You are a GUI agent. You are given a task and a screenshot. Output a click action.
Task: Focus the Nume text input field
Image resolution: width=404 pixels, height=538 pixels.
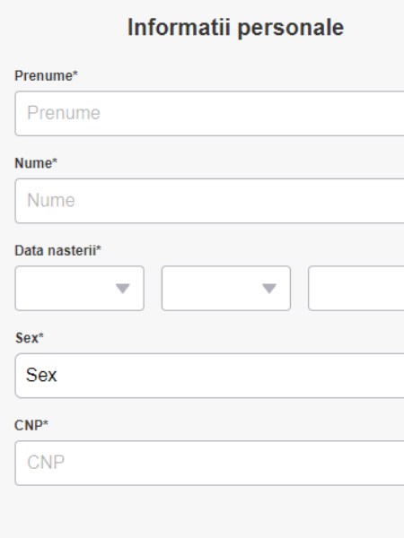[x=209, y=201]
